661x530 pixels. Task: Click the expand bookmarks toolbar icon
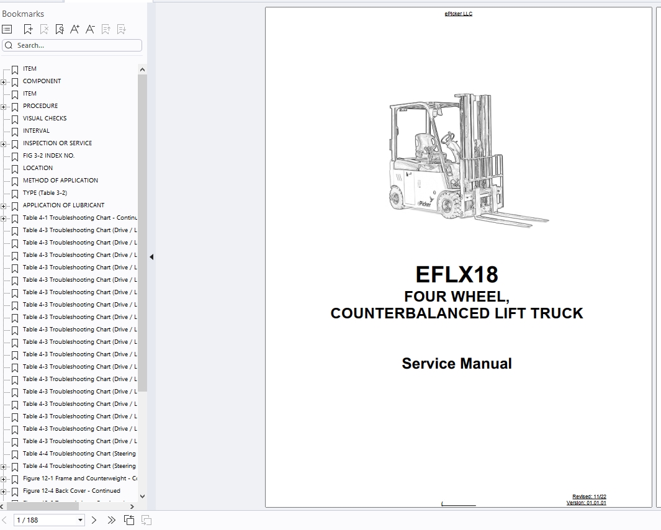pos(106,29)
